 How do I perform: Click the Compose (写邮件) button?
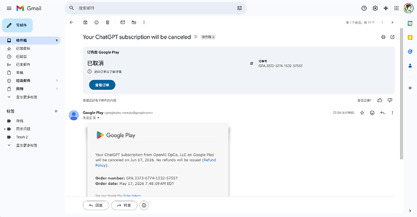[x=18, y=25]
